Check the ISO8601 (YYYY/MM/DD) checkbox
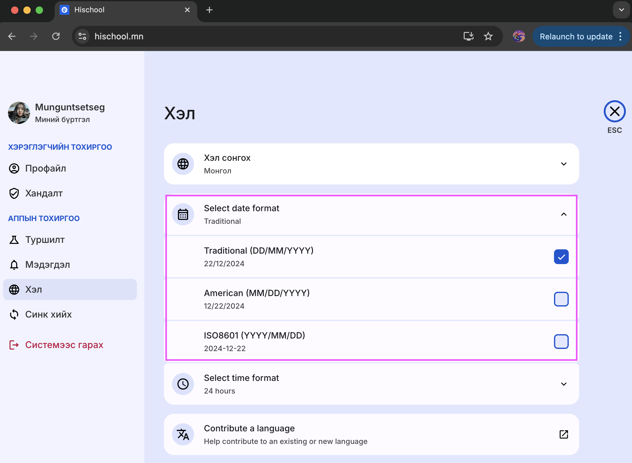Viewport: 632px width, 463px height. click(561, 342)
